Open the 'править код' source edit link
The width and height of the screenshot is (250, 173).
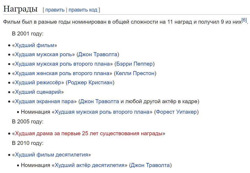[x=83, y=10]
